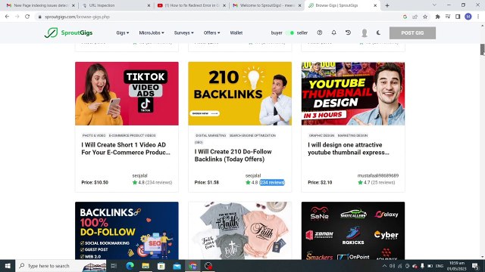Open the Windows notification center
Viewport: 485px width, 272px height.
[x=475, y=266]
